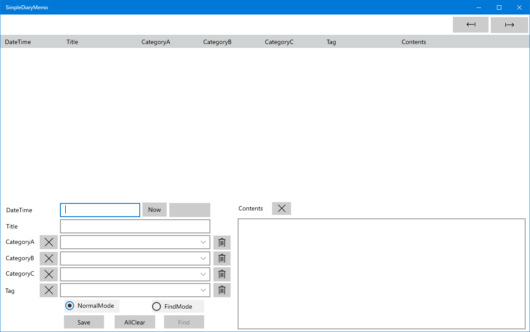
Task: Click the Find button
Action: tap(184, 322)
